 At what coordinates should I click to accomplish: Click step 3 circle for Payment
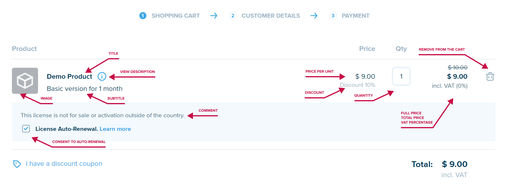pyautogui.click(x=333, y=16)
